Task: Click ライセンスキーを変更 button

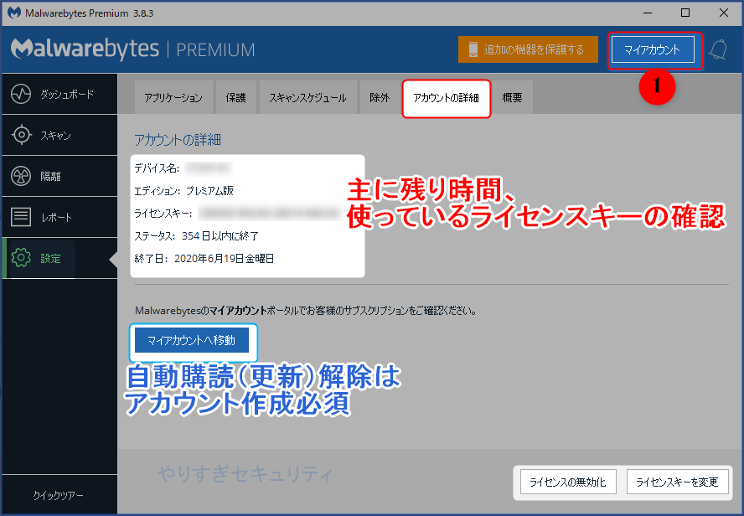Action: pos(677,482)
